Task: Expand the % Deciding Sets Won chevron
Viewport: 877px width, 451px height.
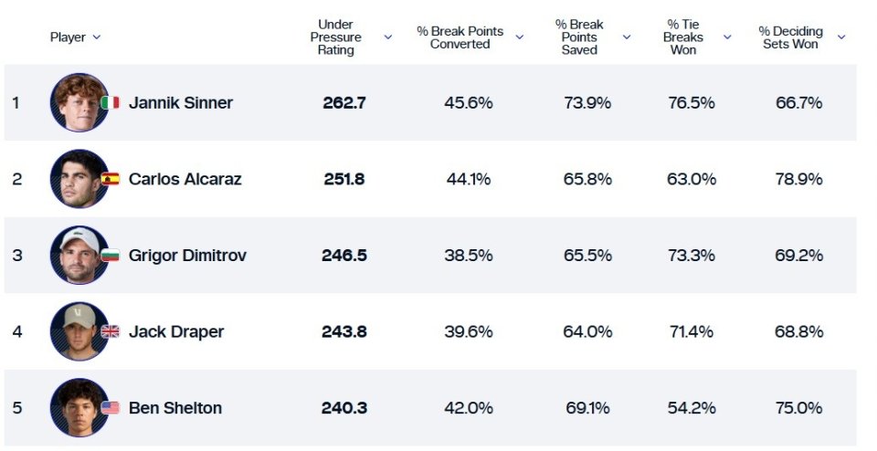Action: [841, 37]
